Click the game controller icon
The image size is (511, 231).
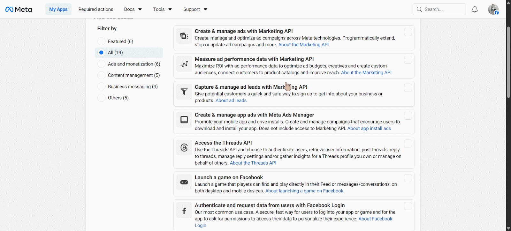[x=184, y=182]
